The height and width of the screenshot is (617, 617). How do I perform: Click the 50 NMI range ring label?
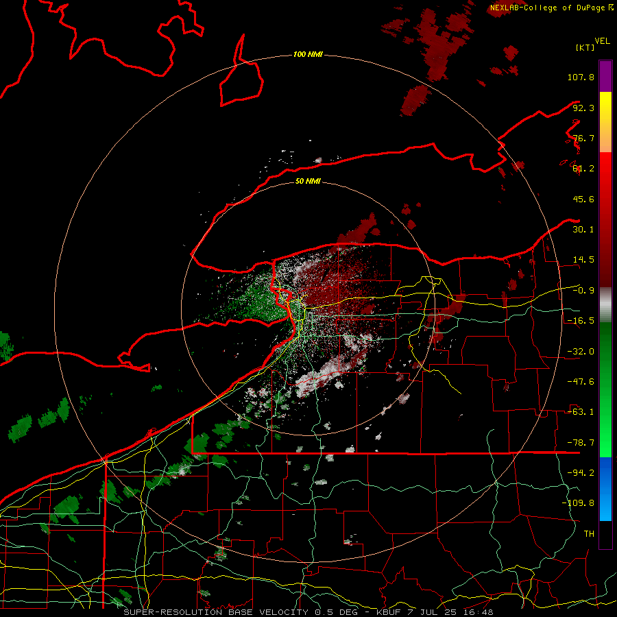[308, 181]
